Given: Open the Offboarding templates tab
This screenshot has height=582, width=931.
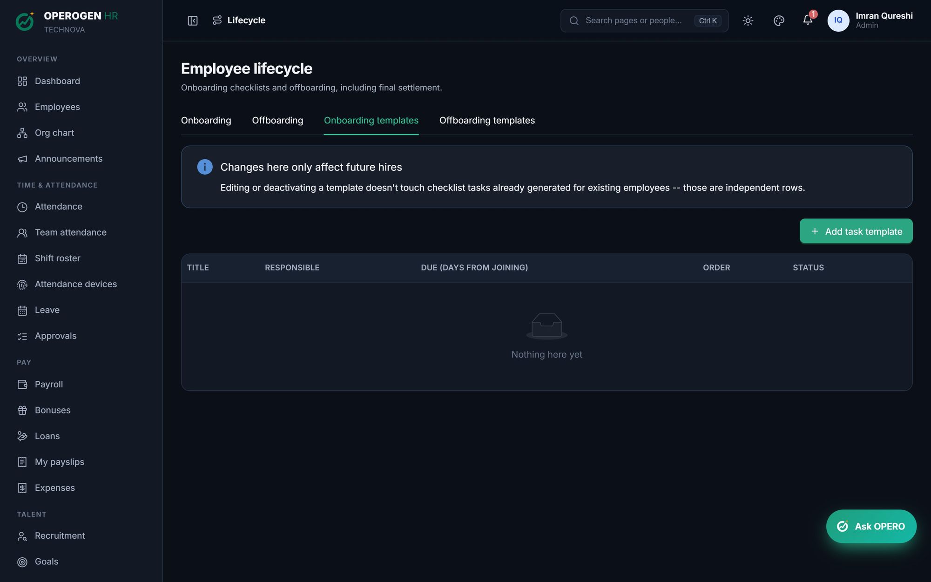Looking at the screenshot, I should [x=487, y=121].
